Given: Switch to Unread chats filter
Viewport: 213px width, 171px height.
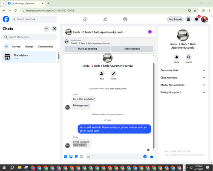Looking at the screenshot, I should [x=16, y=47].
